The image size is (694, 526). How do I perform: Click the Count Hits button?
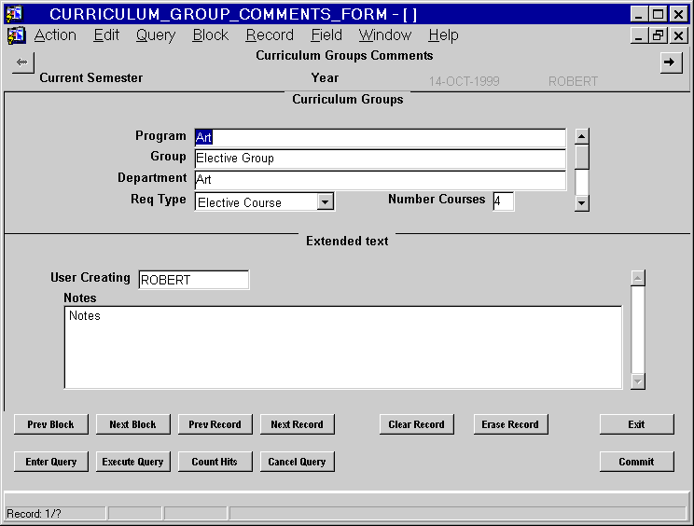[215, 462]
